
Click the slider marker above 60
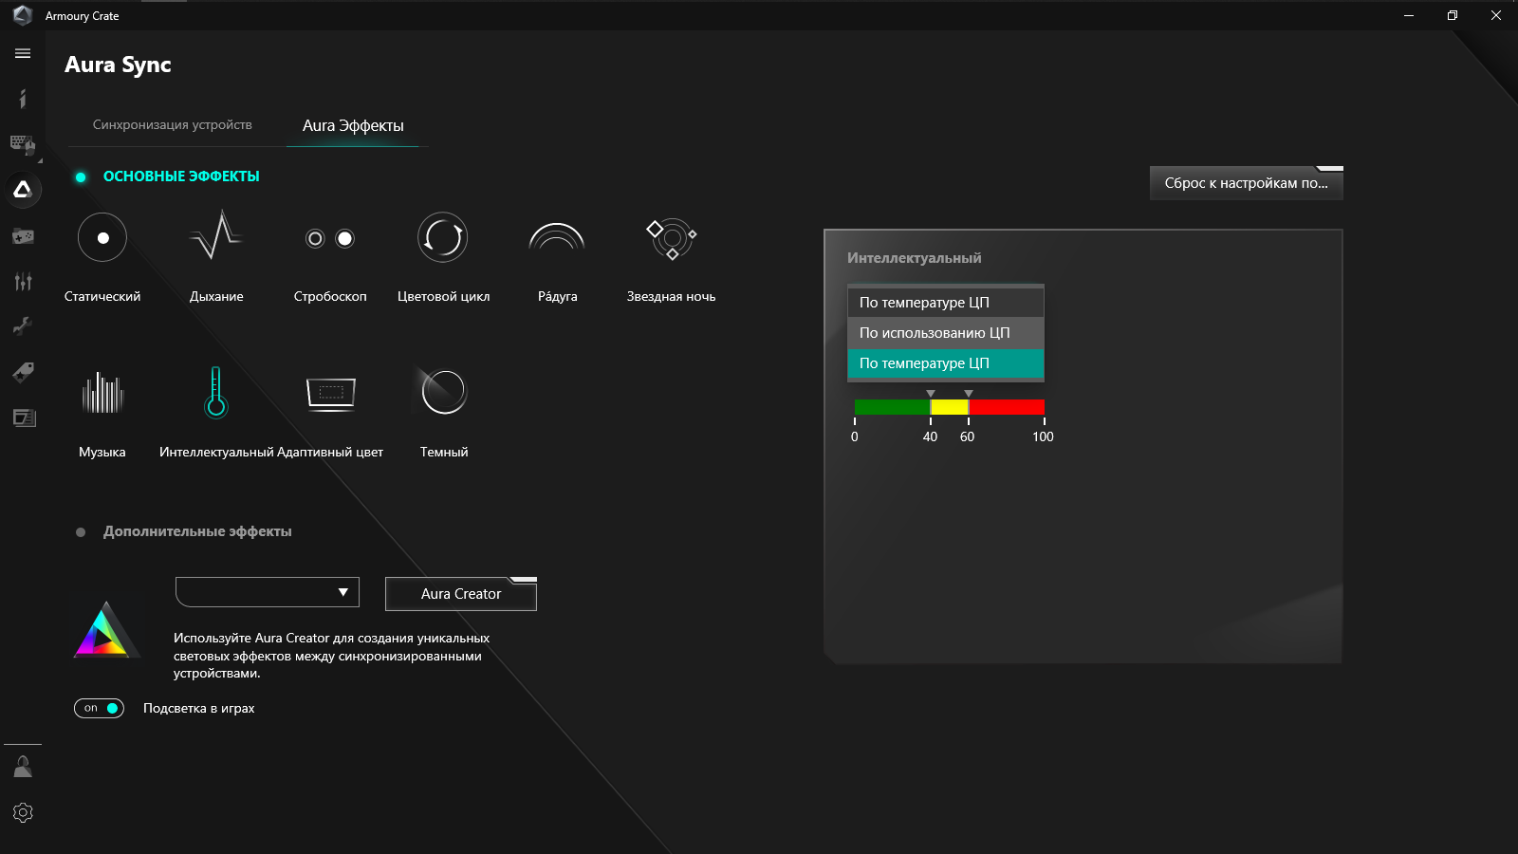969,393
